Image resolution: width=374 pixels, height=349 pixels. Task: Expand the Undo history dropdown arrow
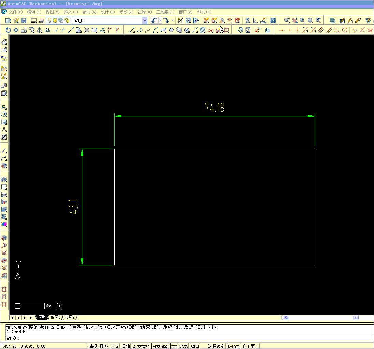160,20
